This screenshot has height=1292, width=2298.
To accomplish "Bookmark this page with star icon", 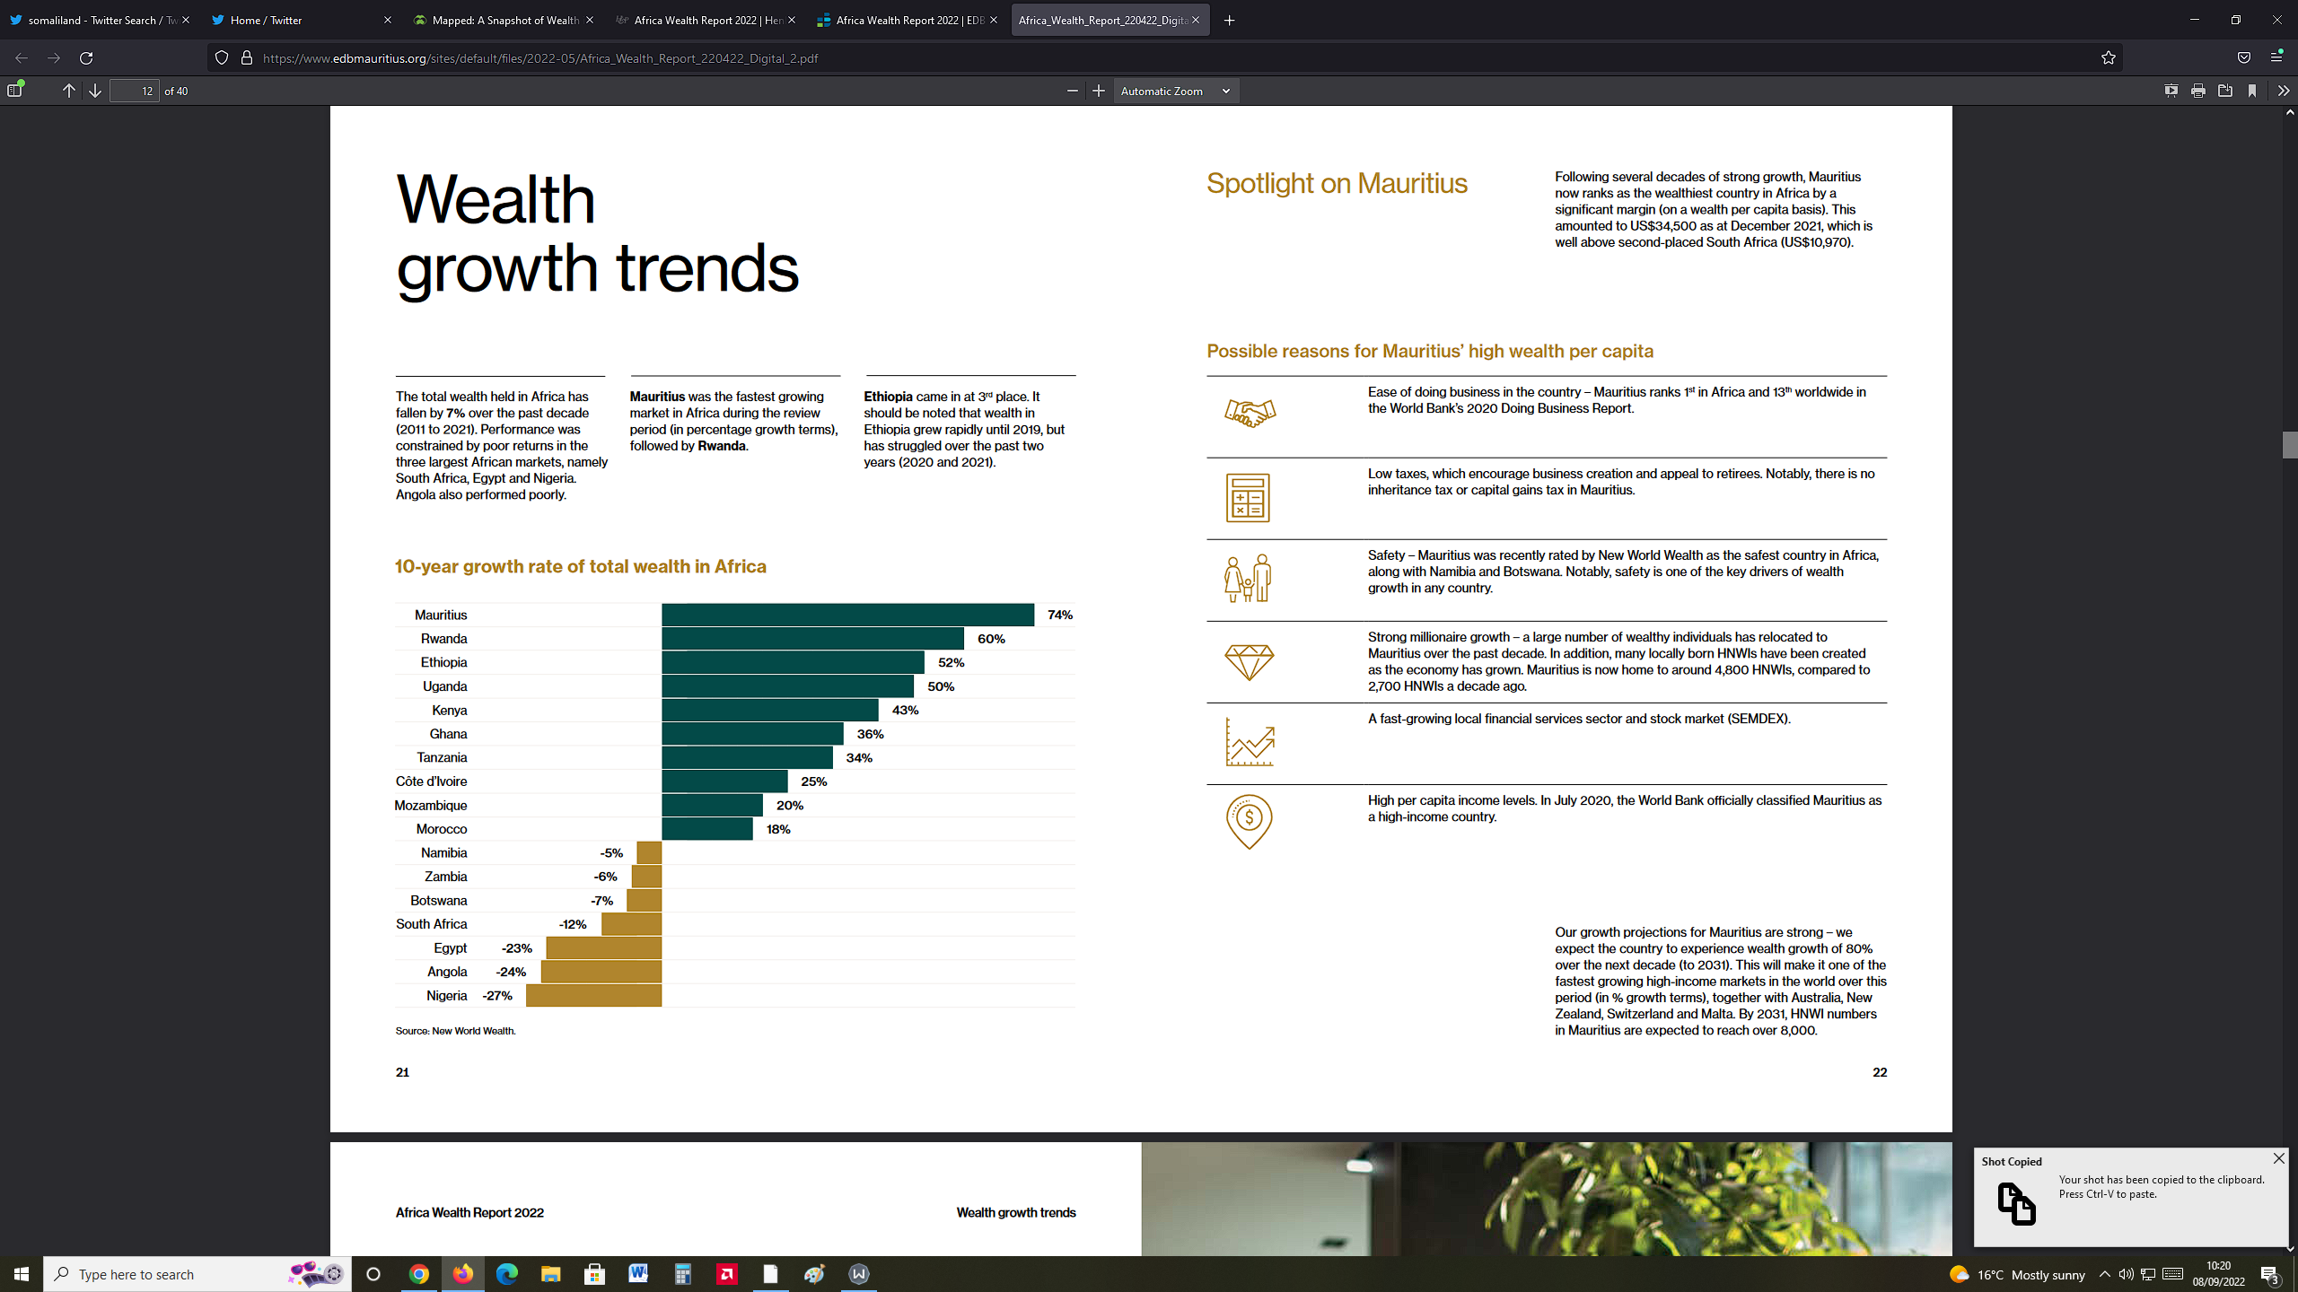I will click(x=2109, y=57).
